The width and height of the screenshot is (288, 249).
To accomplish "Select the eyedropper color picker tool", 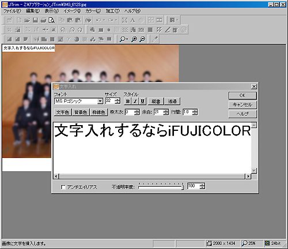I will 155,39.
